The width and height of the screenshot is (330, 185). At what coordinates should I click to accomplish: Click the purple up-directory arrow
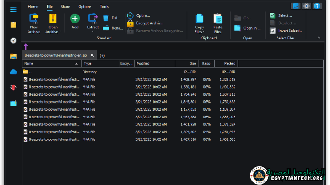pos(25,47)
